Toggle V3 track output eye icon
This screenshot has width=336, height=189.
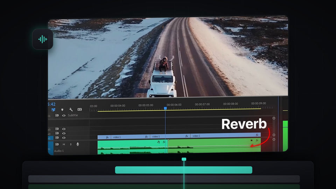64,129
